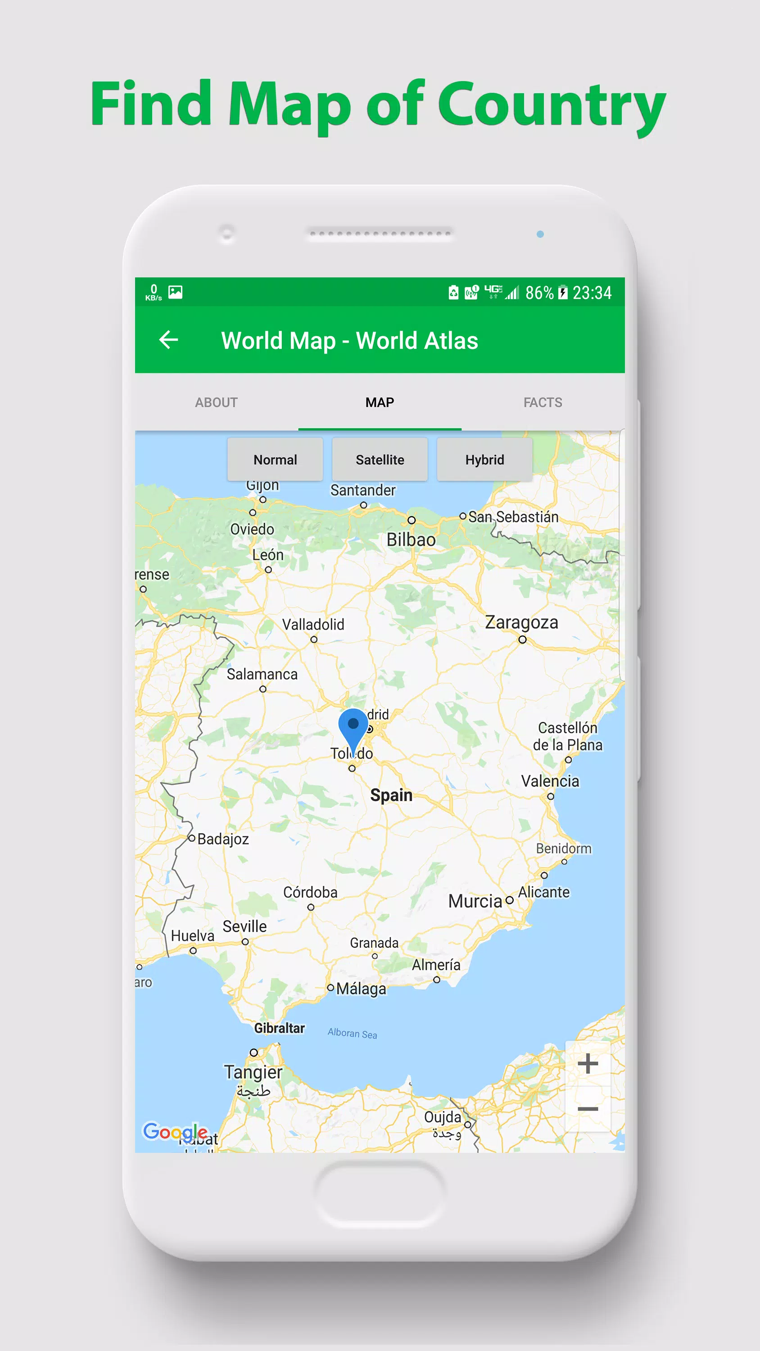Click the Zaragoza city label
Viewport: 760px width, 1351px height.
point(521,622)
